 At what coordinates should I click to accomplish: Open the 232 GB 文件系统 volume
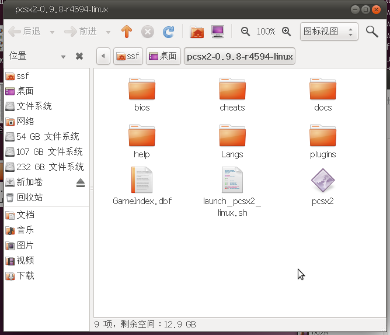pyautogui.click(x=47, y=167)
